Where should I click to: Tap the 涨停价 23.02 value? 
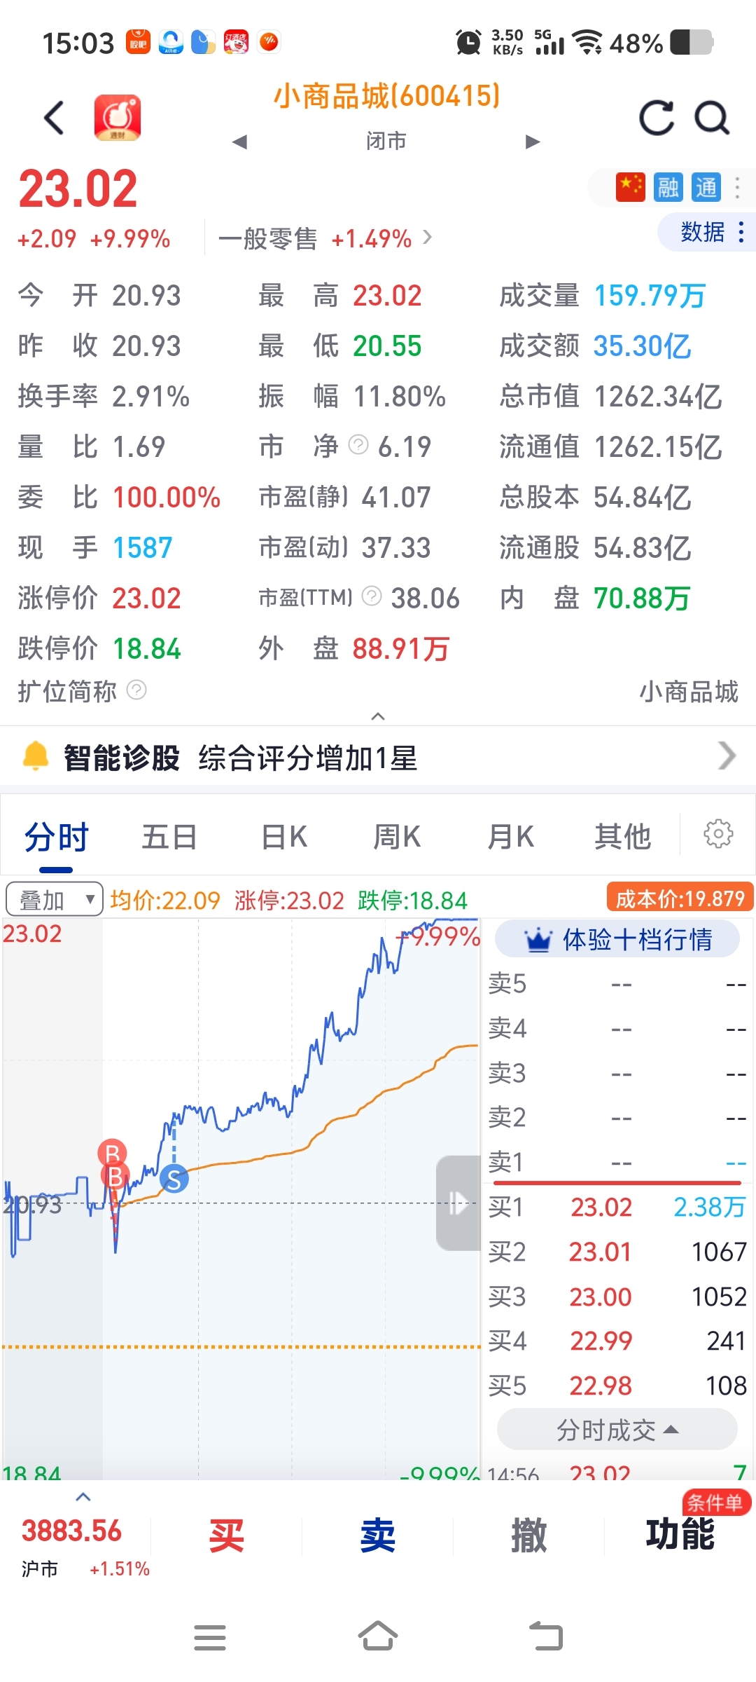[146, 598]
